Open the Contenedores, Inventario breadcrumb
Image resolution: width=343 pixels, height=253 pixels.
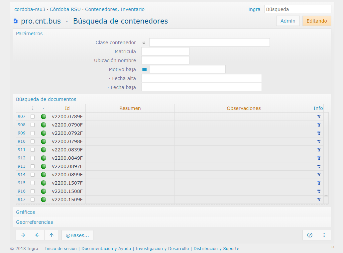[x=115, y=9]
